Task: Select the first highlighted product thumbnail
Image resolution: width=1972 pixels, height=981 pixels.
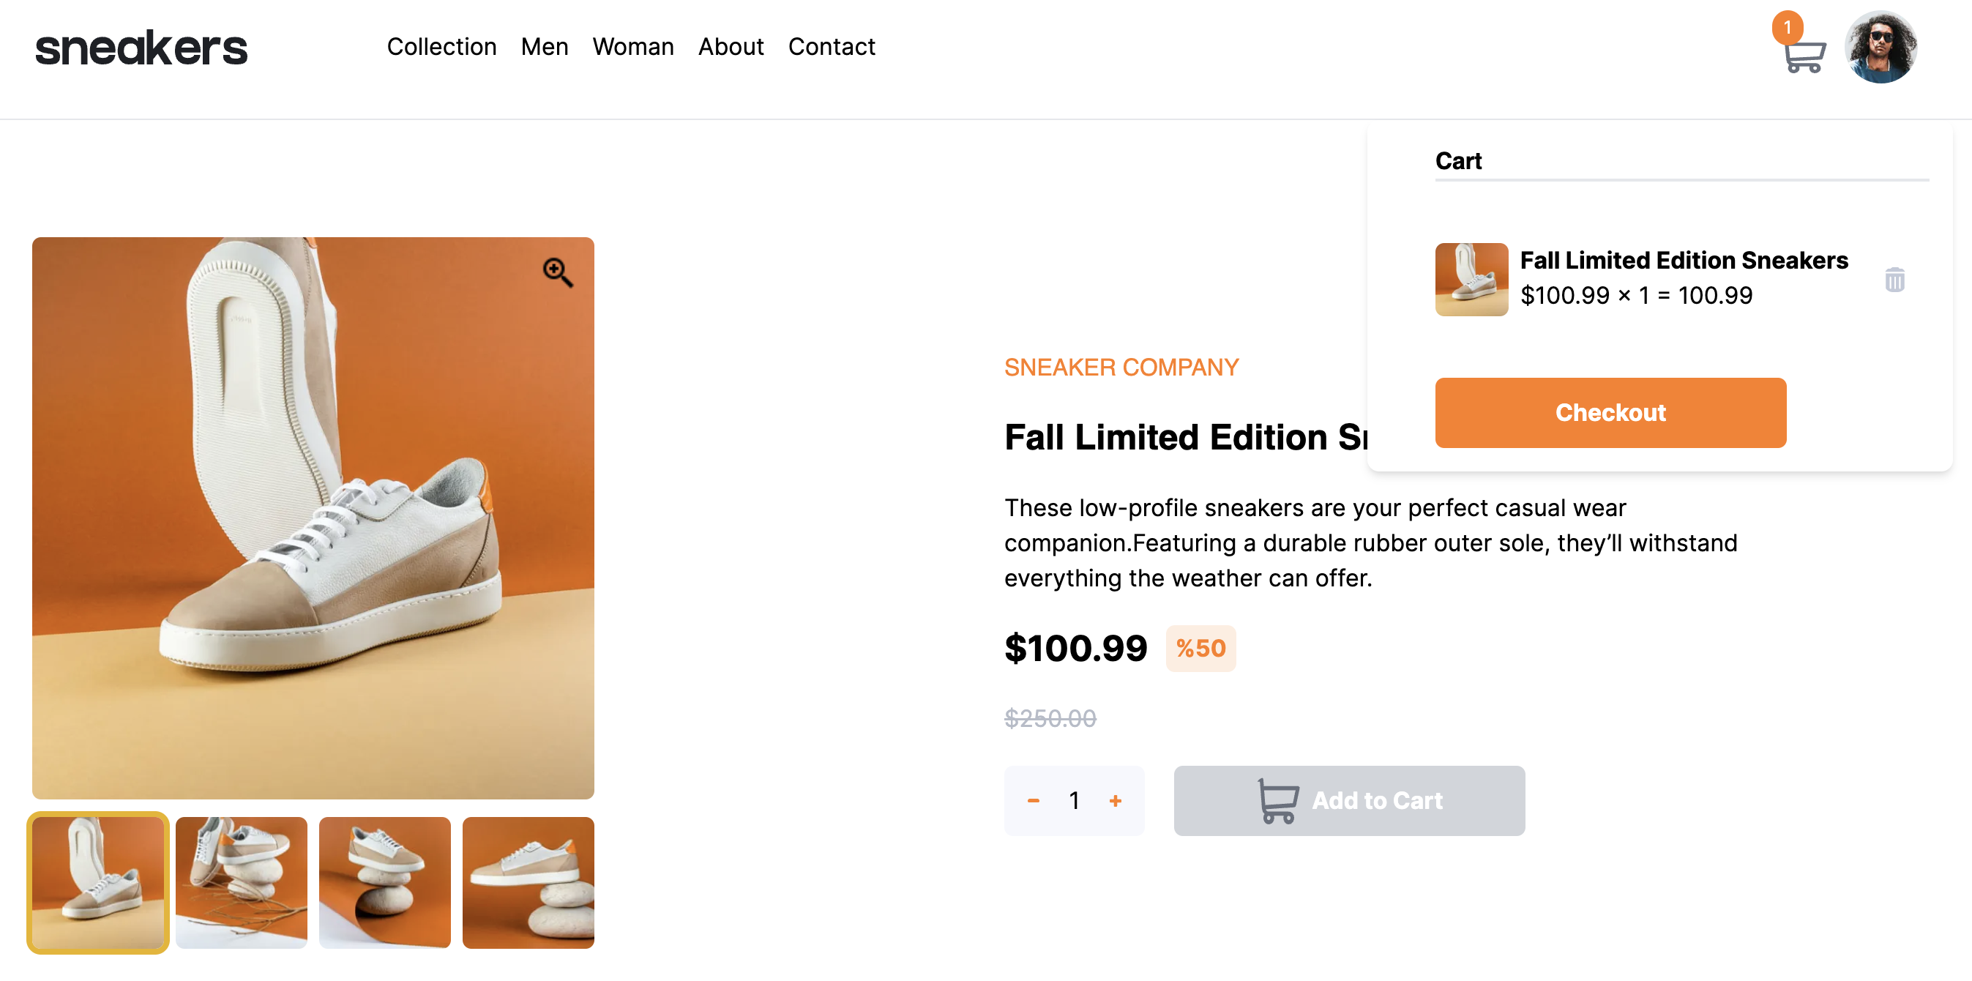Action: pos(98,882)
